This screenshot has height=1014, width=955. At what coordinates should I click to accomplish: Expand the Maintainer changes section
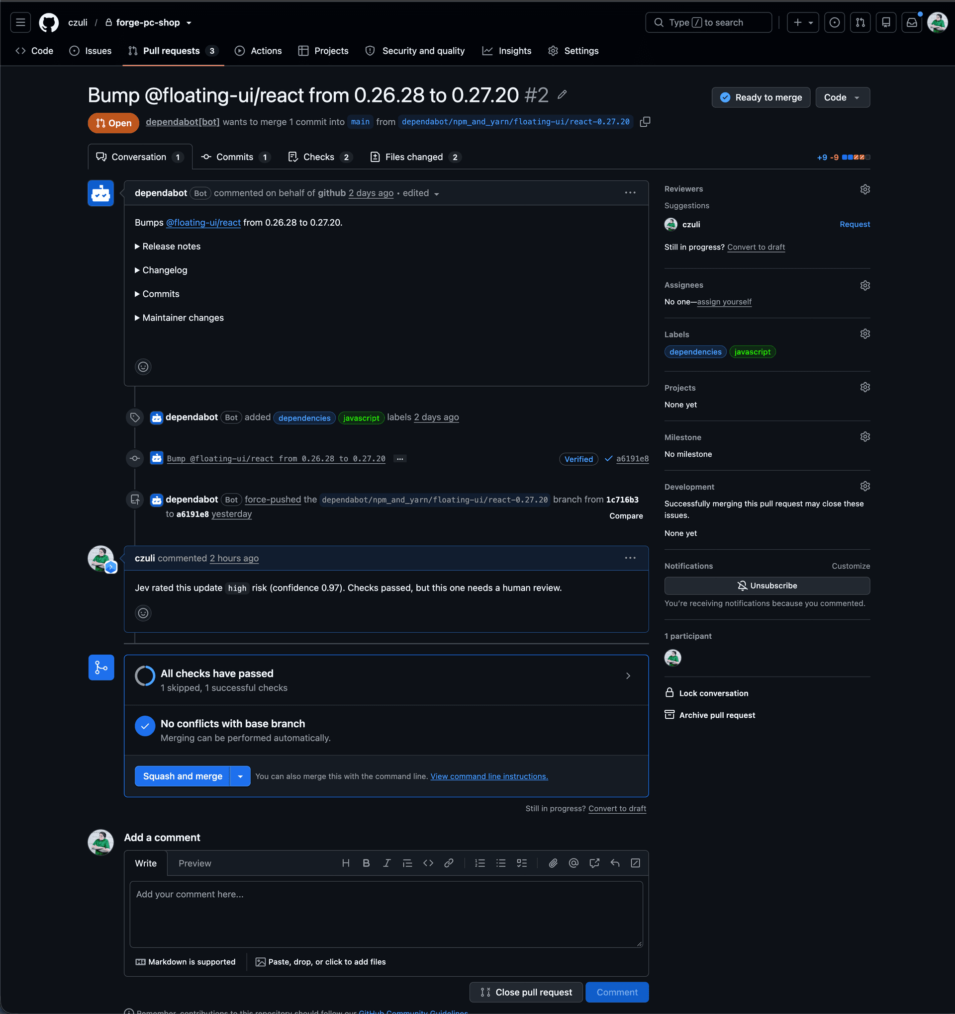tap(180, 318)
